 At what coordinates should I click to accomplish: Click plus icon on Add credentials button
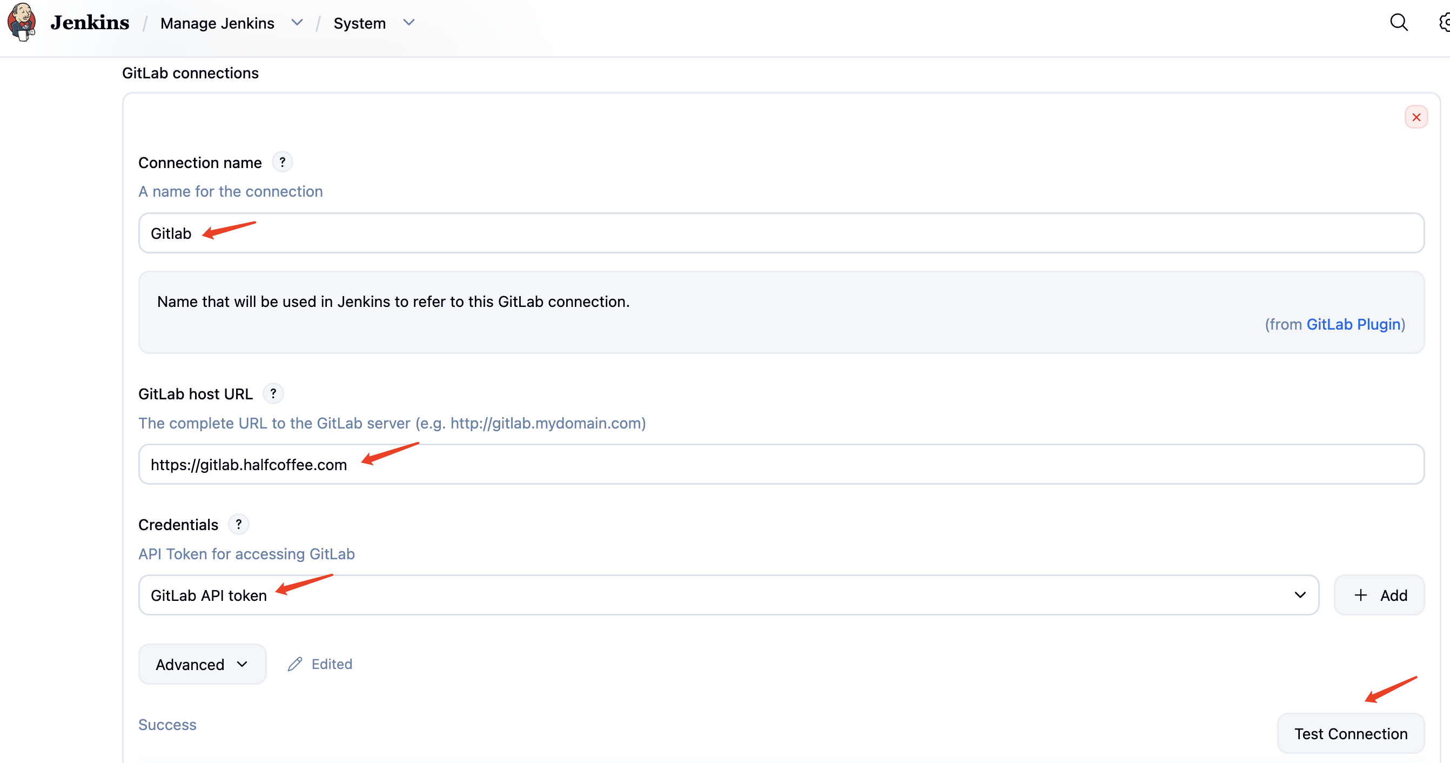click(x=1360, y=595)
